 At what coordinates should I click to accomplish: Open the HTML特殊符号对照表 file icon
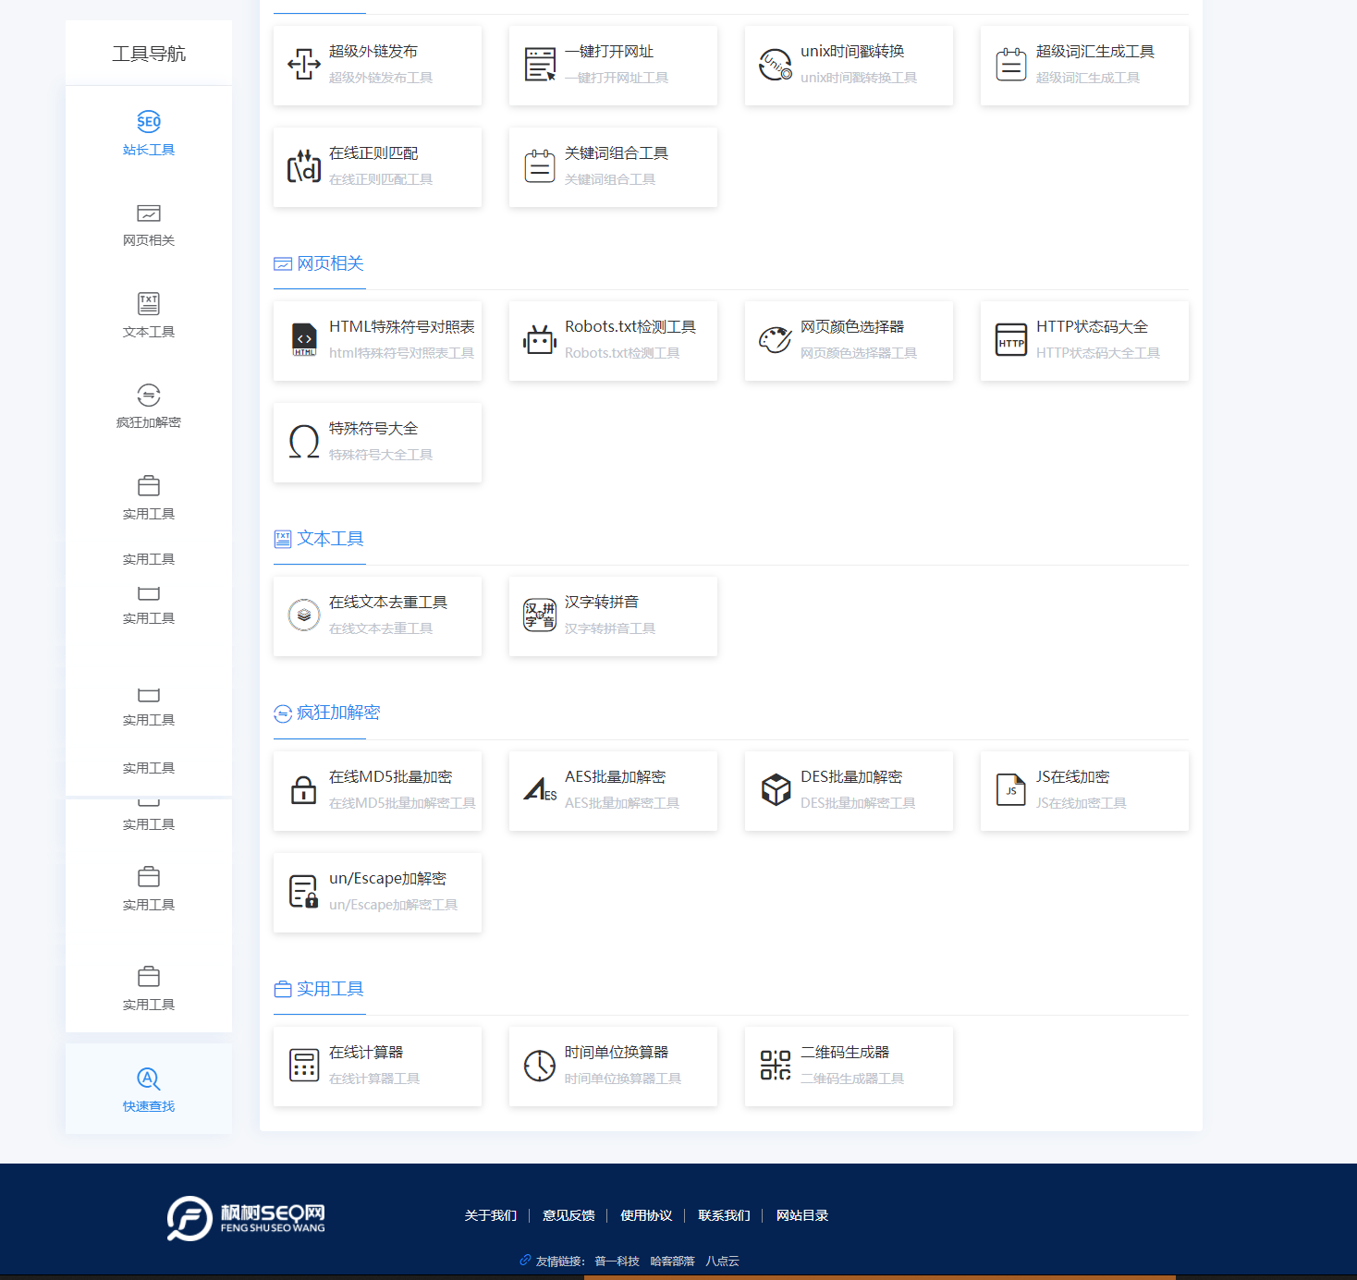pyautogui.click(x=304, y=340)
